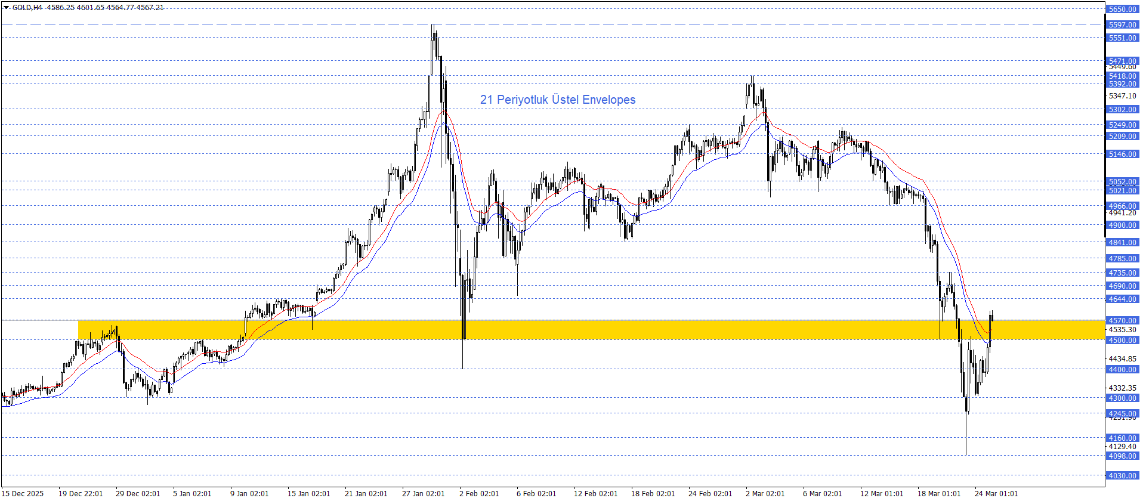Click the '18 Feb 02:01' time axis label

tap(653, 494)
